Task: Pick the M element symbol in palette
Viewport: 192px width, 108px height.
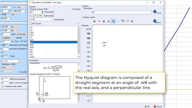Action: point(88,66)
